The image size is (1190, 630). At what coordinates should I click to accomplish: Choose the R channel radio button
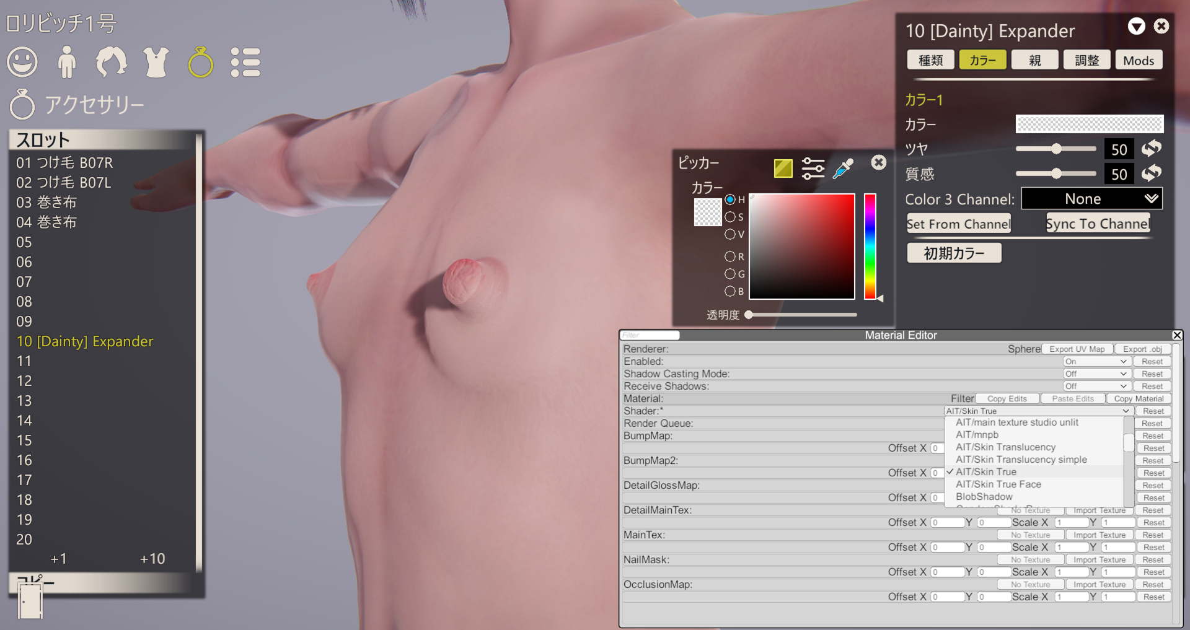730,256
